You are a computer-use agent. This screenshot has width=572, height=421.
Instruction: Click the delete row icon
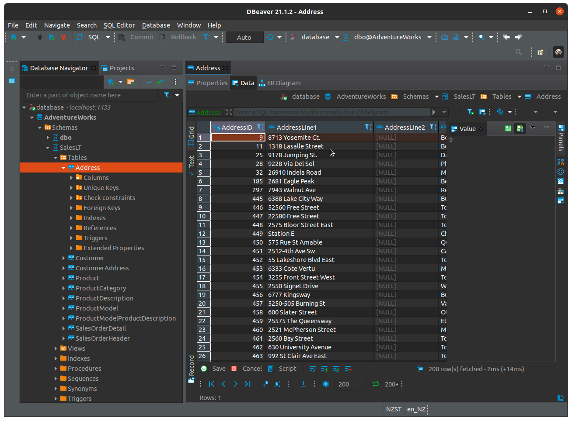[x=348, y=369]
